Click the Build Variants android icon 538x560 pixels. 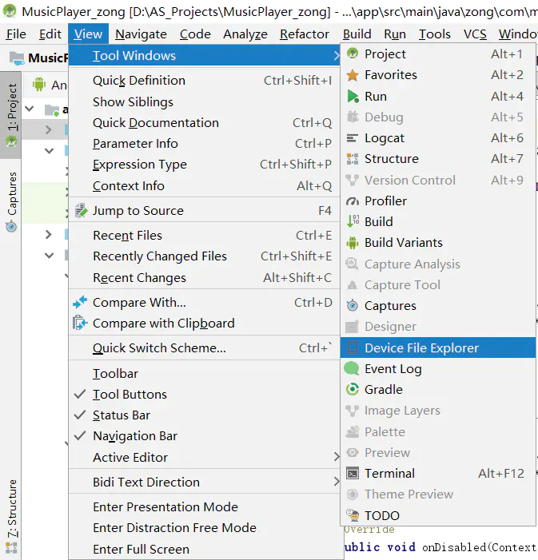[x=353, y=243]
